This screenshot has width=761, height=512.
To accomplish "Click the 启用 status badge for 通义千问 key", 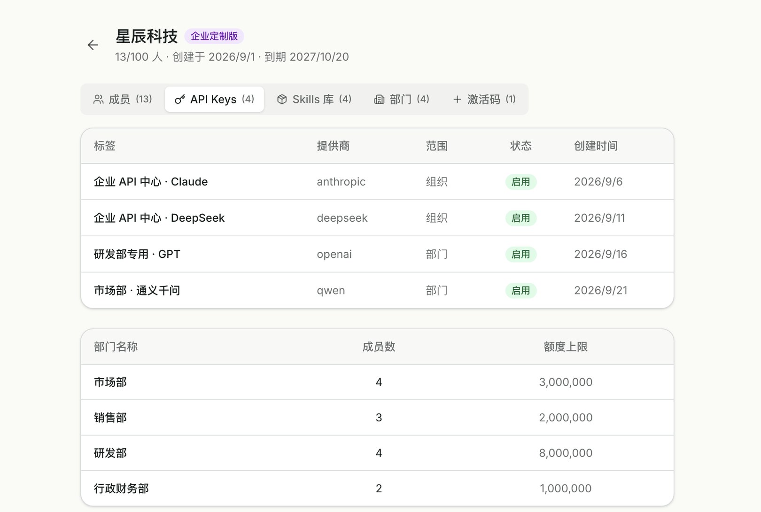I will [x=521, y=290].
